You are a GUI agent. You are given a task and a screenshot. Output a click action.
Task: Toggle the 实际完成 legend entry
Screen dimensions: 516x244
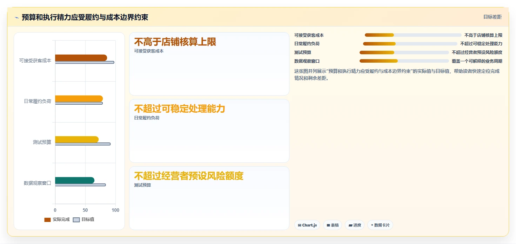[x=57, y=219]
